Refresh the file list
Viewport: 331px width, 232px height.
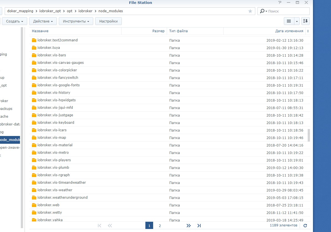coord(305,226)
